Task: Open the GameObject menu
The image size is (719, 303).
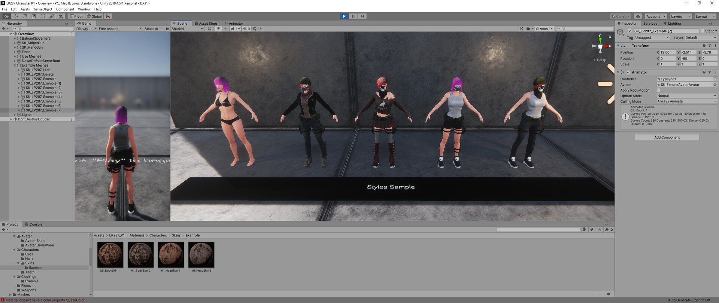Action: [x=43, y=9]
